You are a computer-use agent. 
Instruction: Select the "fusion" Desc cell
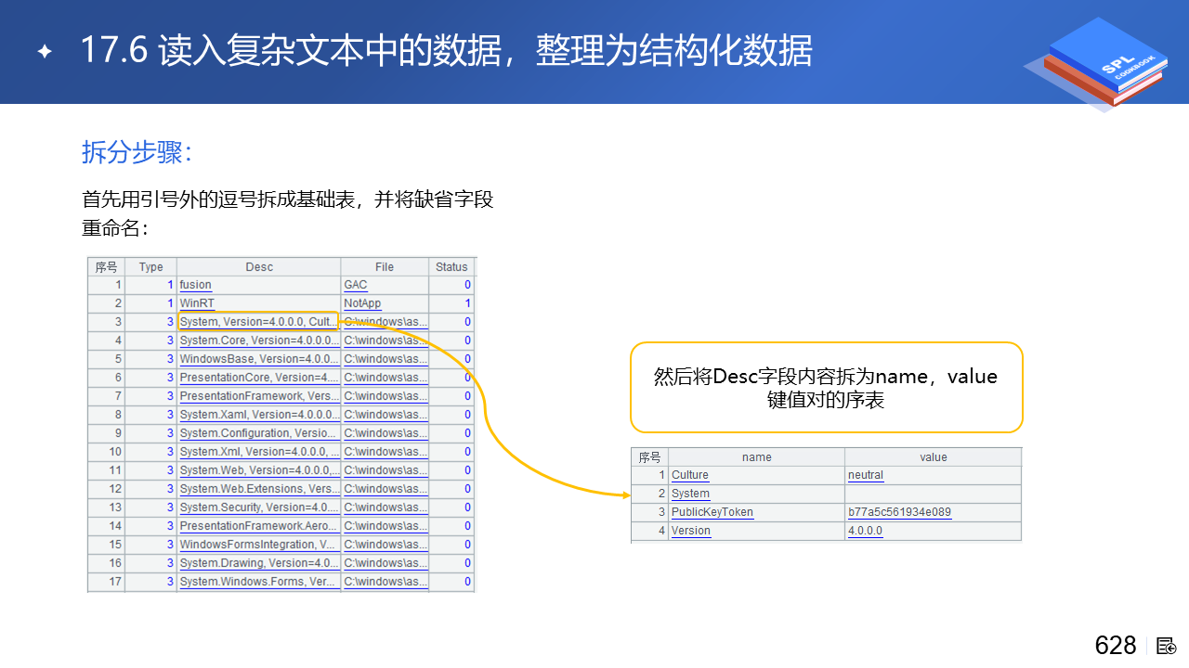click(259, 285)
